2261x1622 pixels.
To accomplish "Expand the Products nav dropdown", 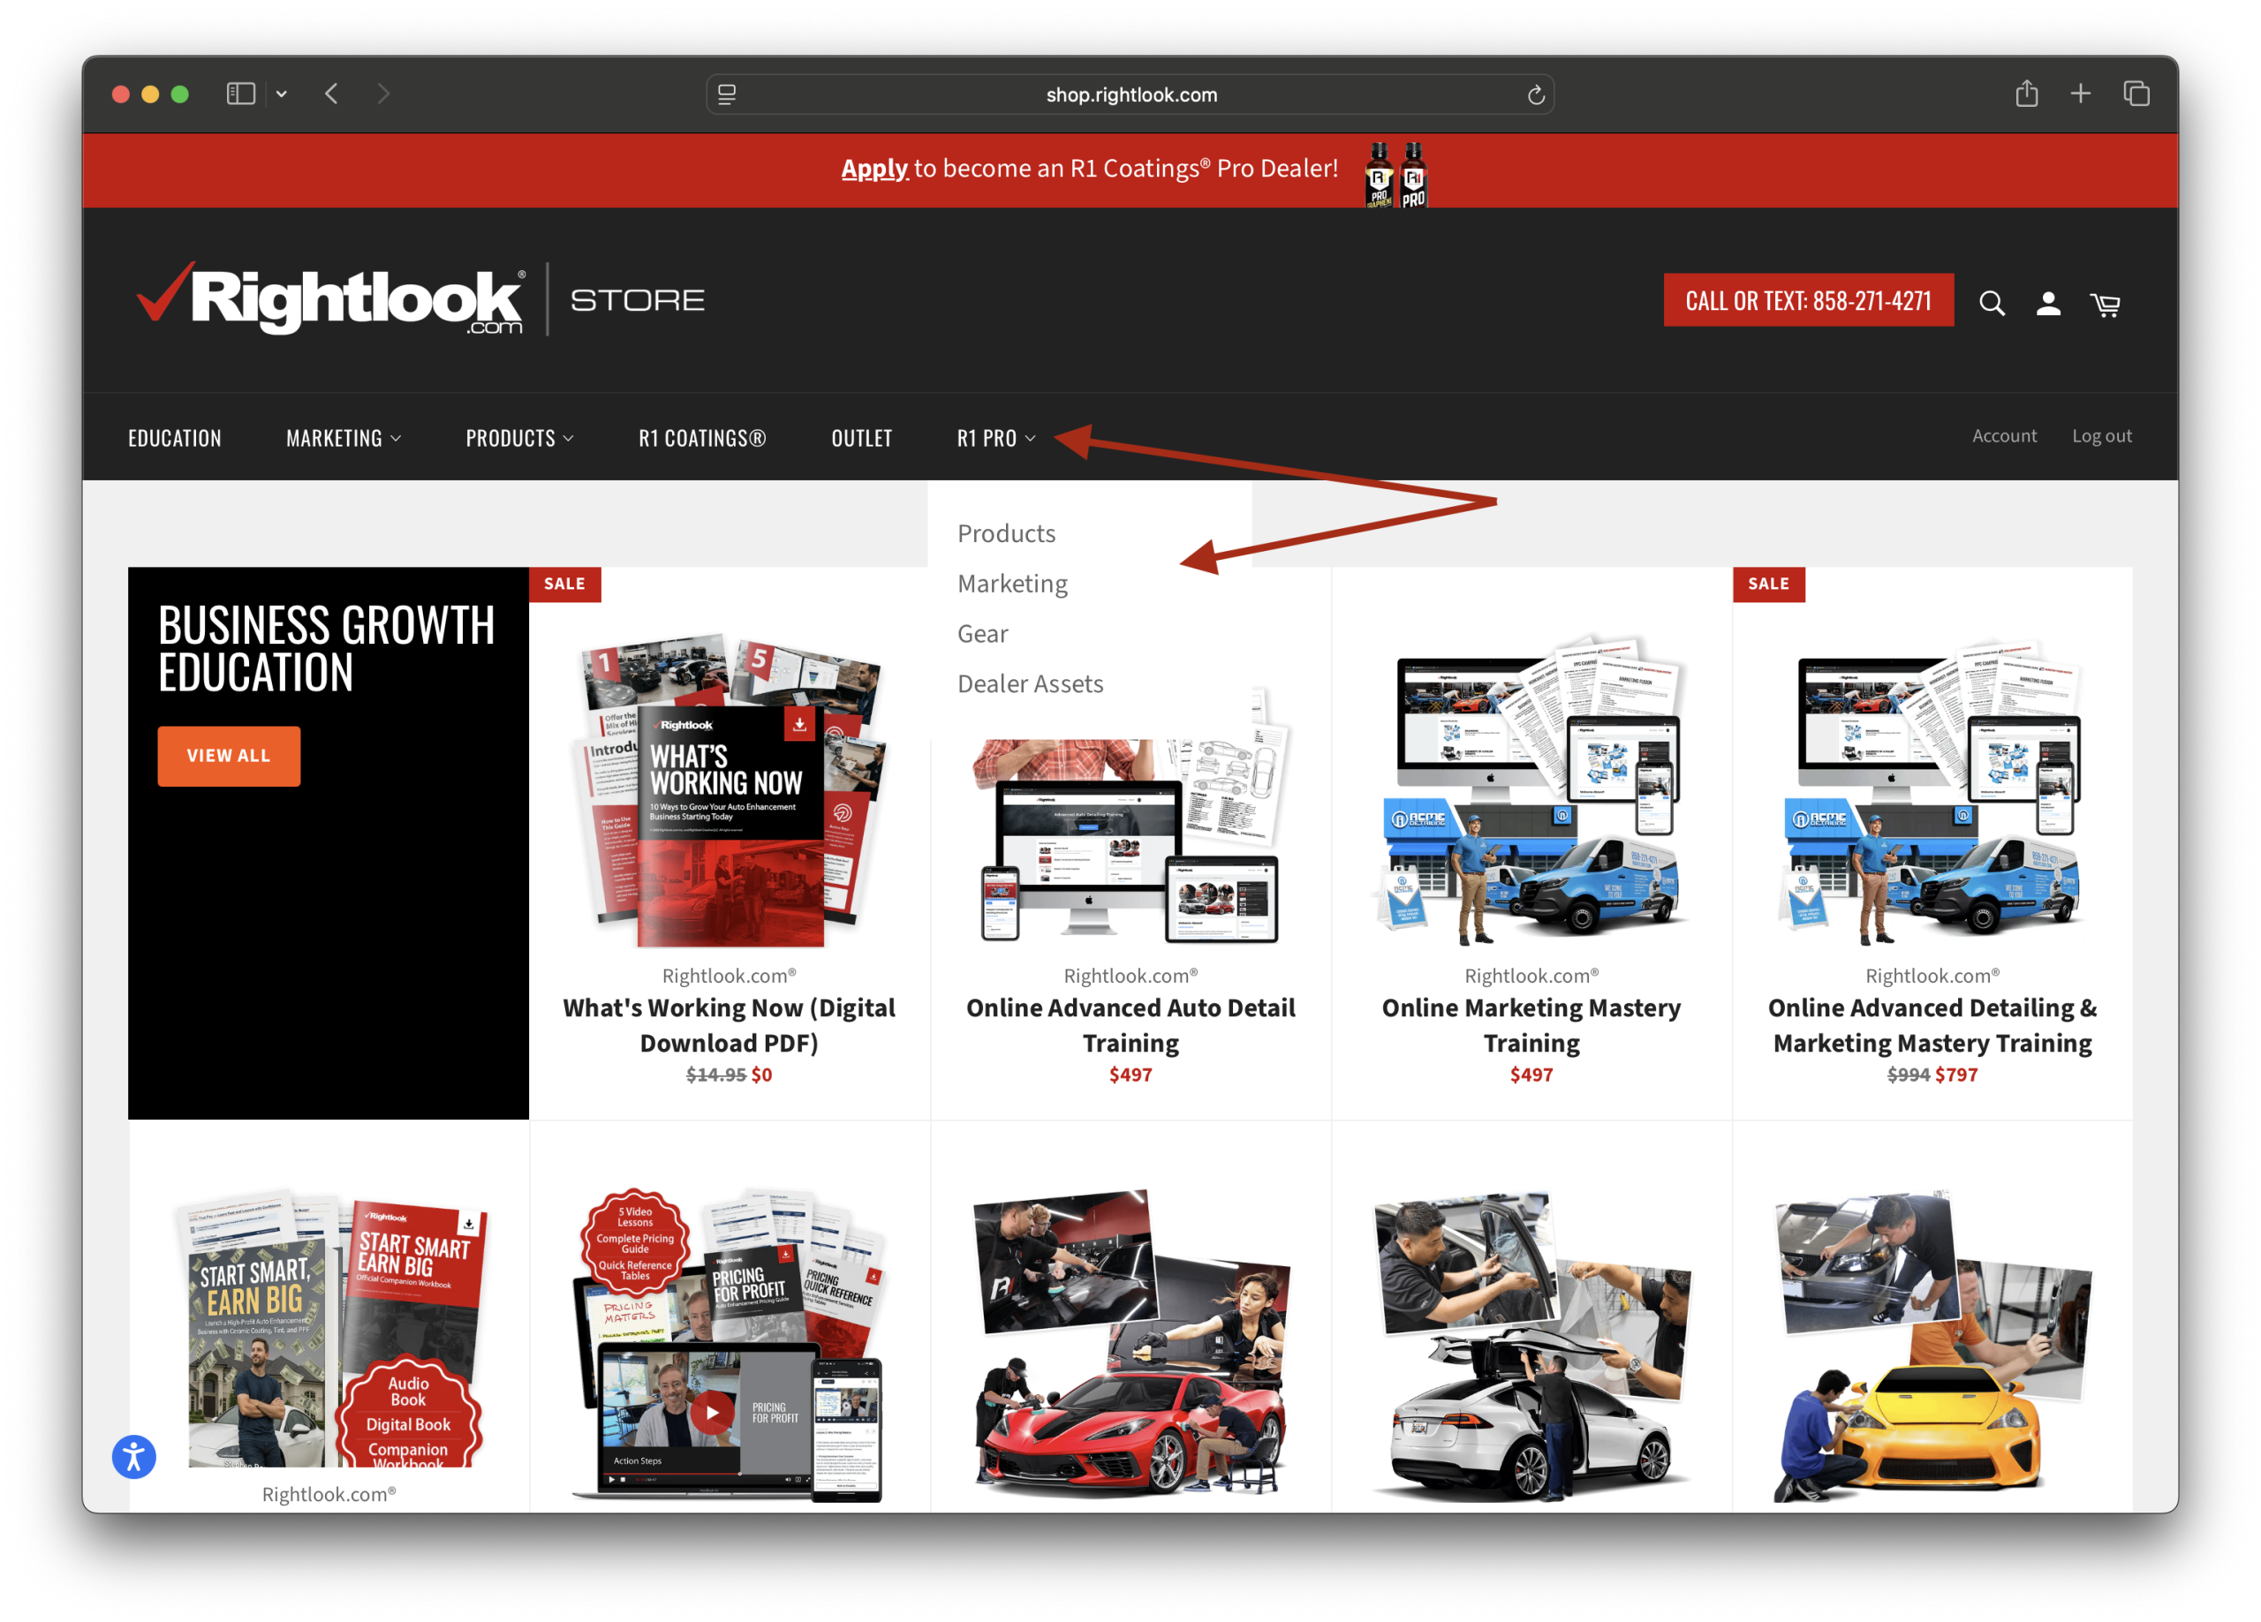I will [519, 438].
